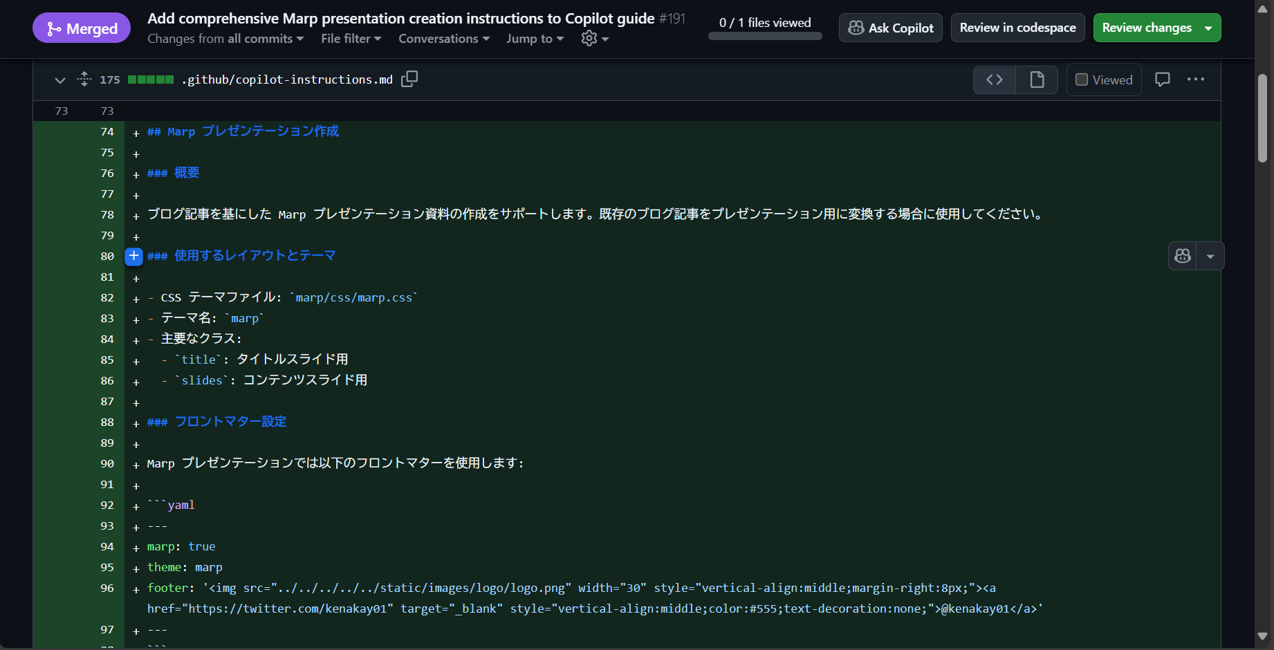This screenshot has width=1274, height=650.
Task: Open the File filter dropdown
Action: point(351,39)
